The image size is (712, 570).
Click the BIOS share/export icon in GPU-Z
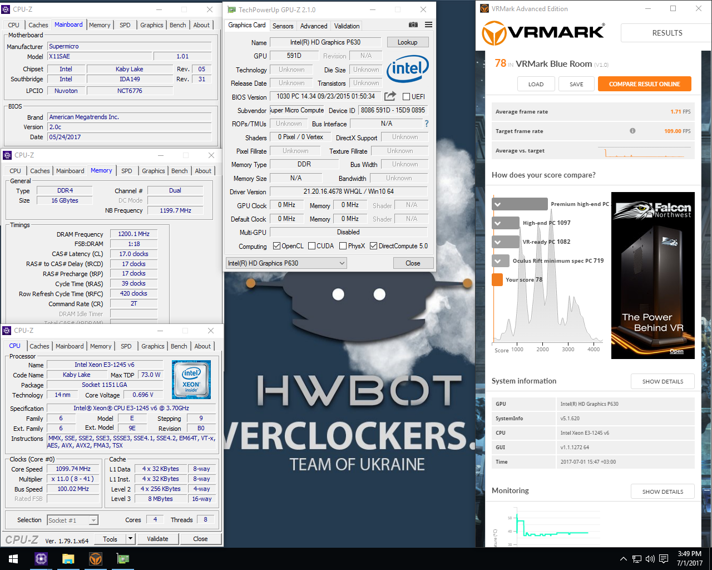pos(390,96)
